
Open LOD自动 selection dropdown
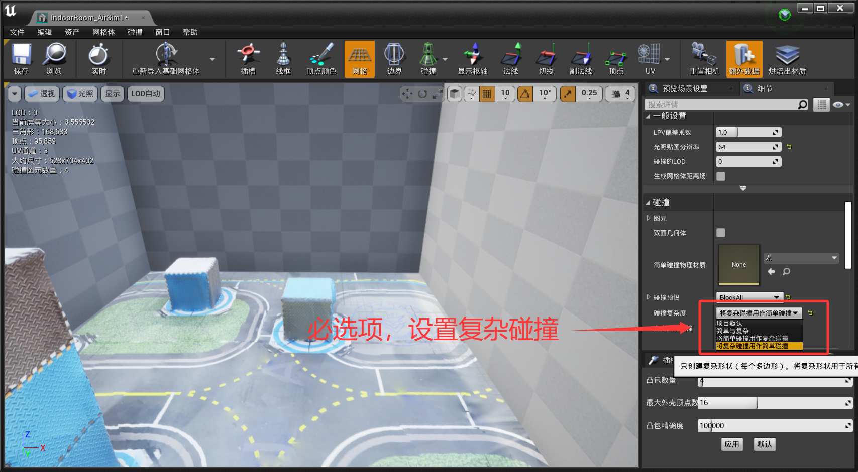pyautogui.click(x=146, y=94)
